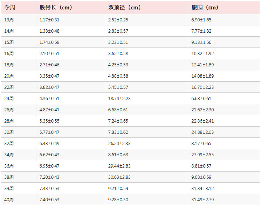Click the 31.34±3.12 cell in 39周 row

(x=203, y=189)
